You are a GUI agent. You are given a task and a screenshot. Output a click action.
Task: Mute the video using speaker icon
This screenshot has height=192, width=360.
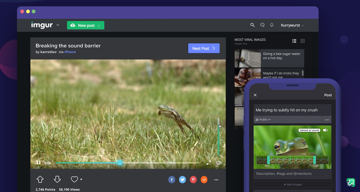point(219,163)
